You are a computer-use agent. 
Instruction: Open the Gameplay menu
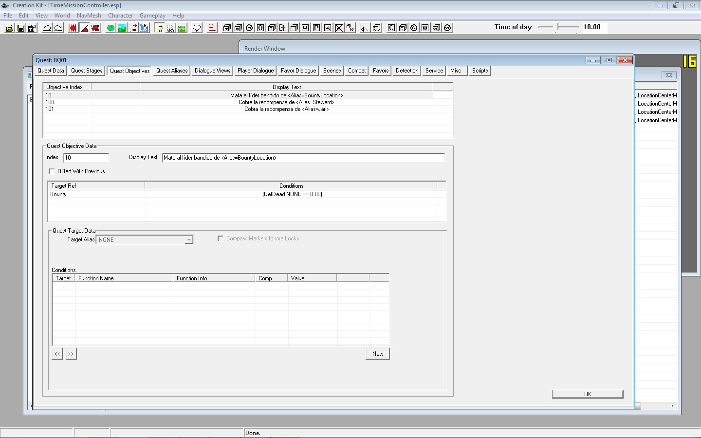click(152, 16)
